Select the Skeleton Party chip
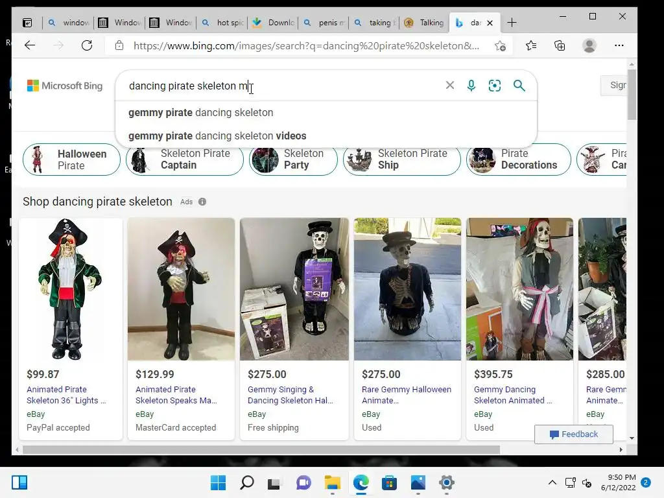This screenshot has height=498, width=664. point(293,160)
